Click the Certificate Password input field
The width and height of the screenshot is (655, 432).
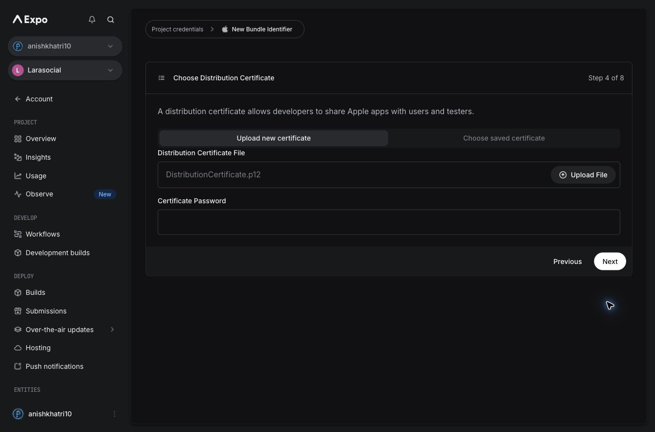[x=389, y=222]
